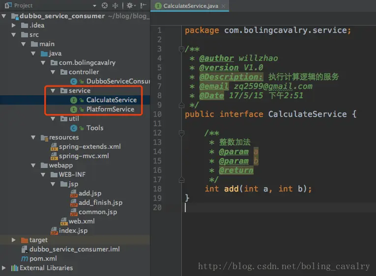This screenshot has height=276, width=376.
Task: Click the Tools class icon
Action: pyautogui.click(x=74, y=128)
